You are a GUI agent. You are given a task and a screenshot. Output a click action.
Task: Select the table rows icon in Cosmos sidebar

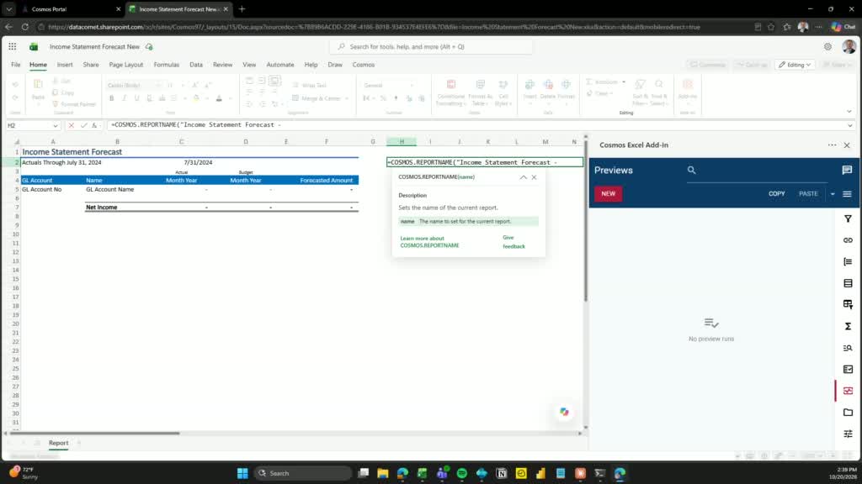(848, 283)
